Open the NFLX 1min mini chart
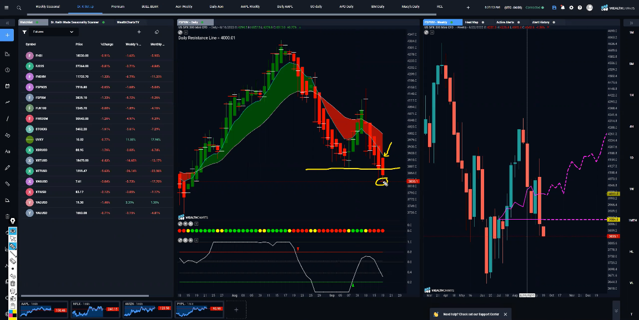The image size is (639, 320). [x=96, y=309]
